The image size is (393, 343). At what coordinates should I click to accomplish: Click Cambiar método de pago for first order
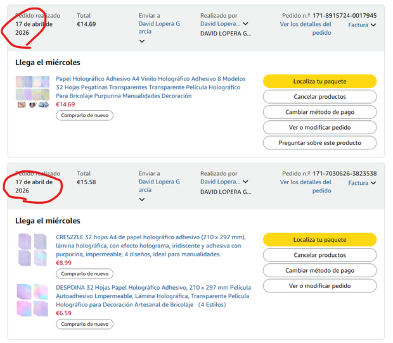click(x=319, y=112)
